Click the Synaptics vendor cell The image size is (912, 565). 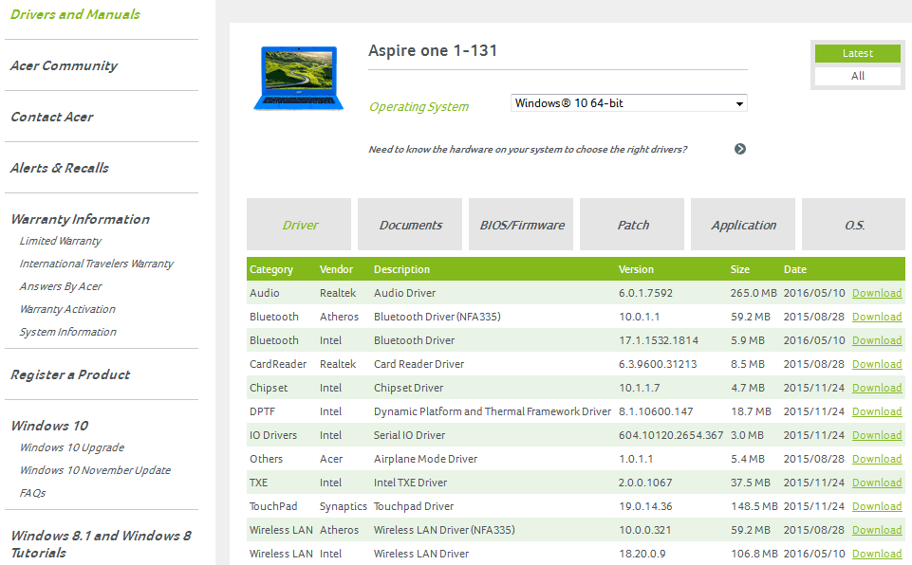click(x=344, y=506)
